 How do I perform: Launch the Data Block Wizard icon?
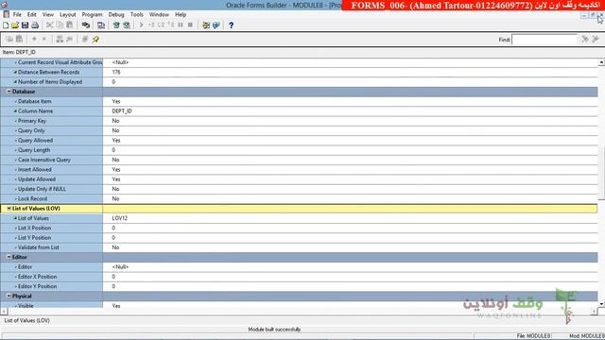pyautogui.click(x=206, y=25)
